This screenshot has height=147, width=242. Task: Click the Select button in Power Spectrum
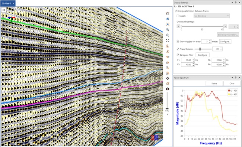(214, 84)
